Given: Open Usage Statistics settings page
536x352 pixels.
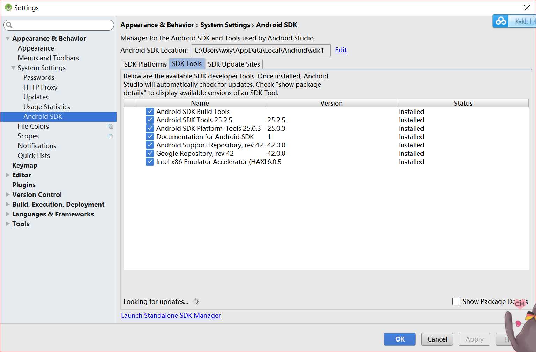Looking at the screenshot, I should click(x=47, y=107).
